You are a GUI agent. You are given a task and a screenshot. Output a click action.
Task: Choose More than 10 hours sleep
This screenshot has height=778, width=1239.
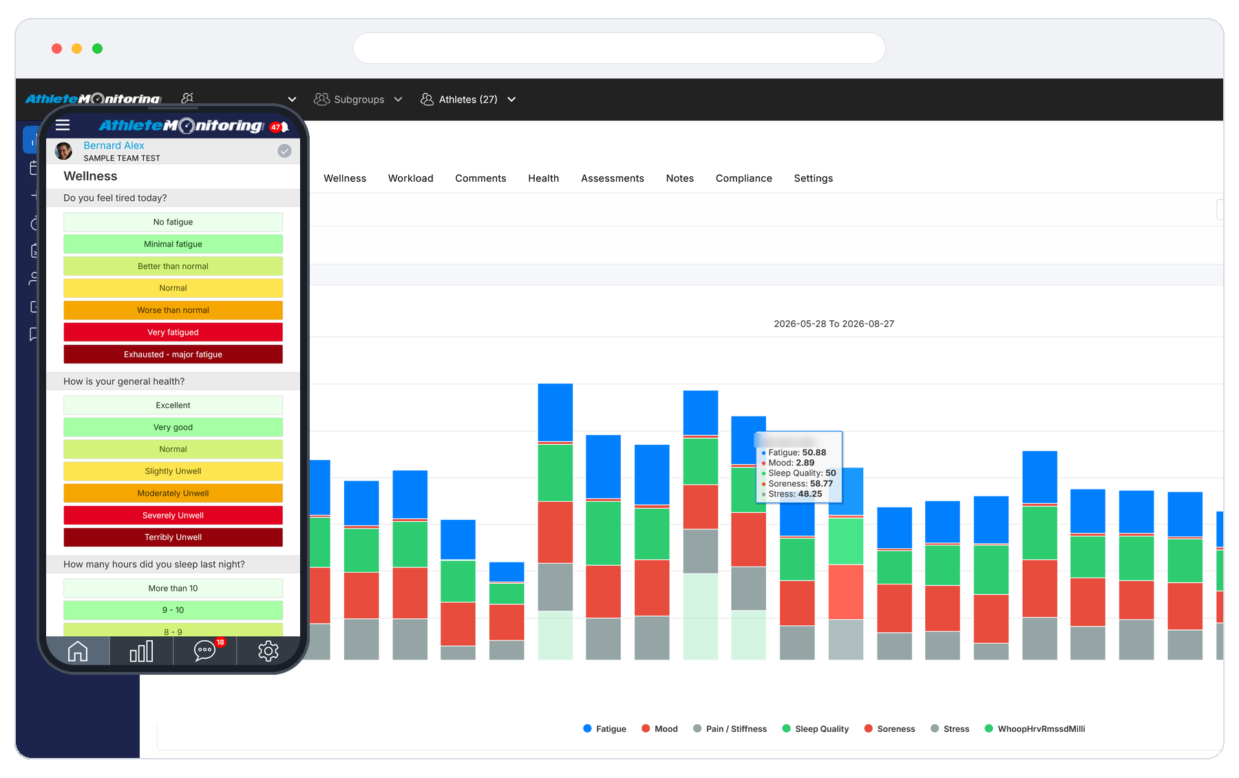coord(173,588)
